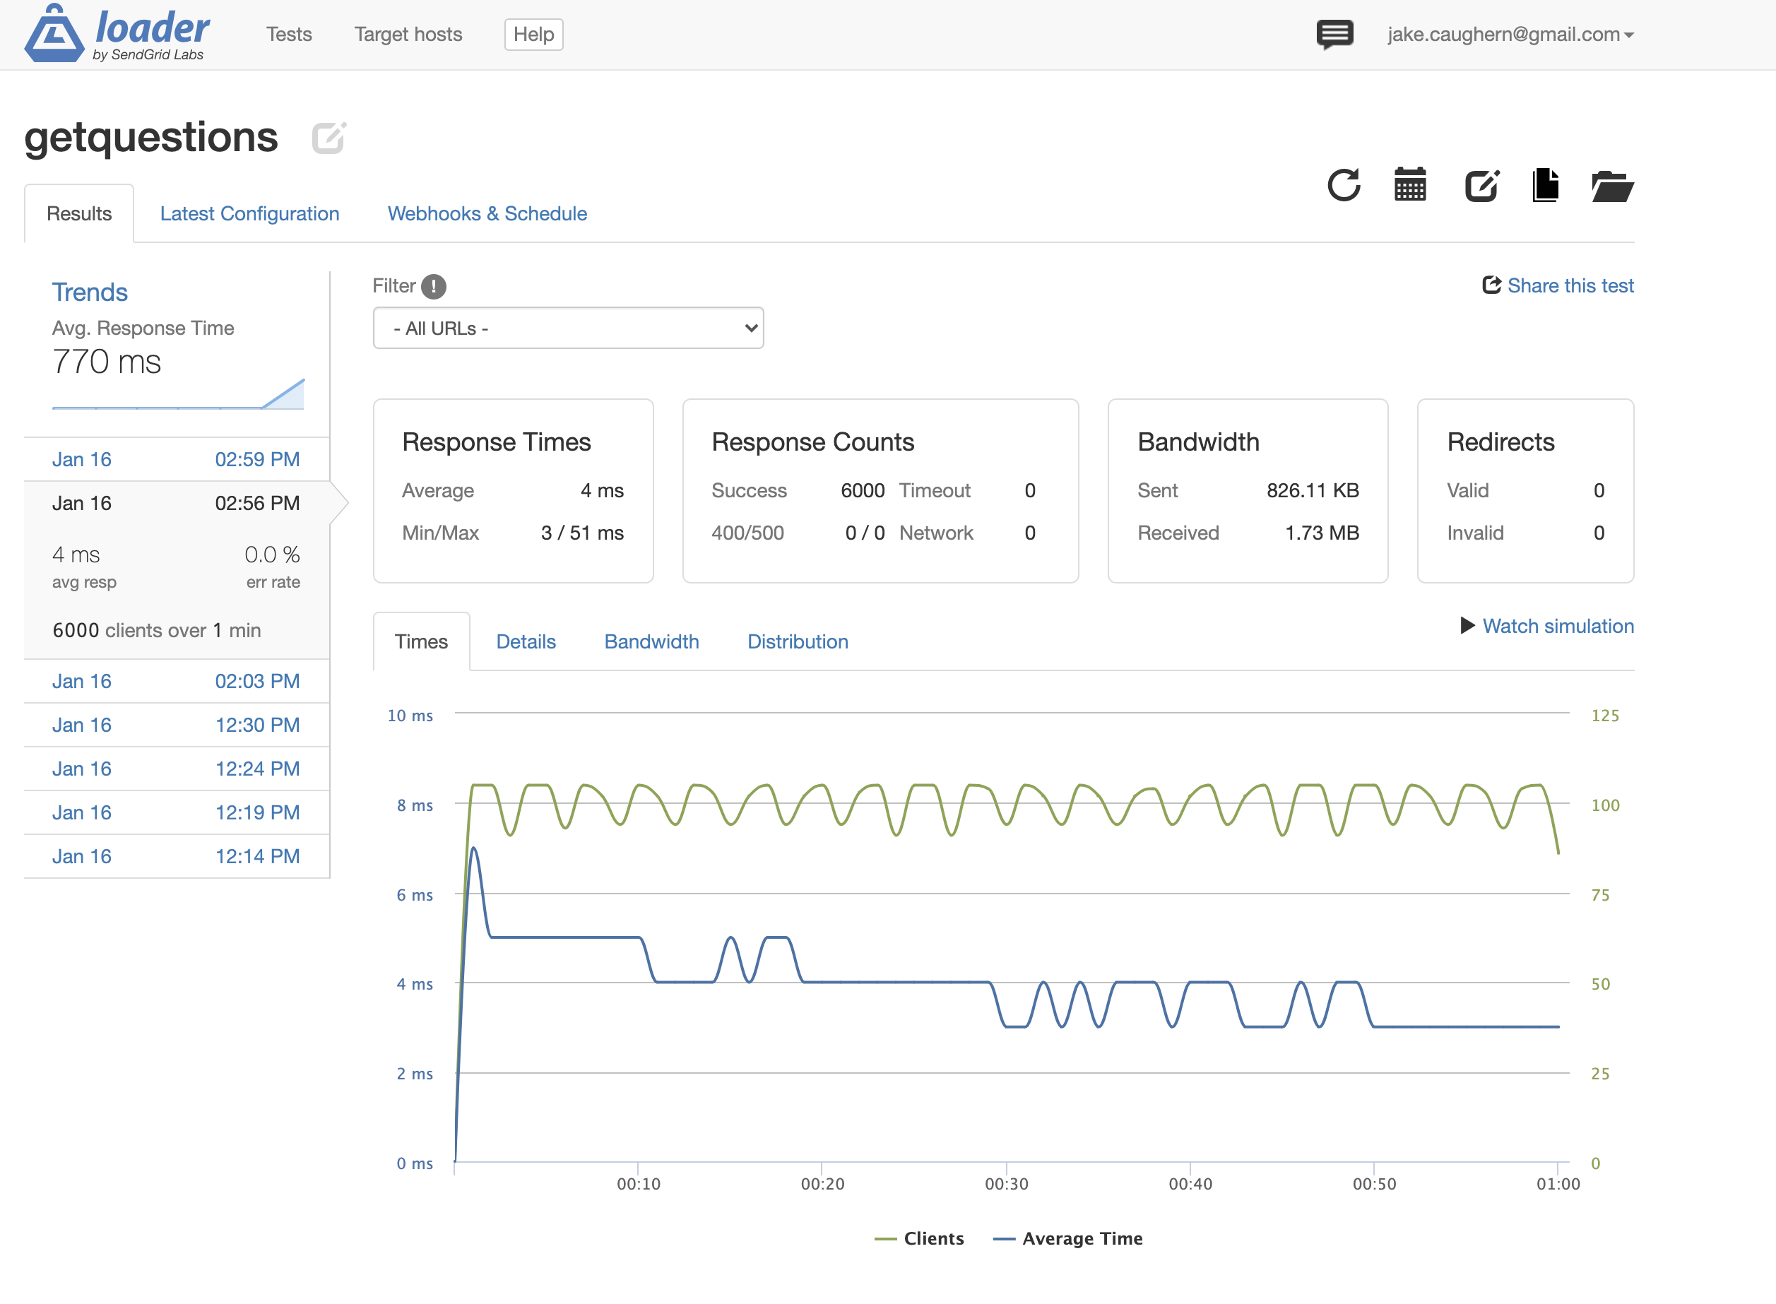Click the 01:00 timeline axis label

(x=1558, y=1184)
